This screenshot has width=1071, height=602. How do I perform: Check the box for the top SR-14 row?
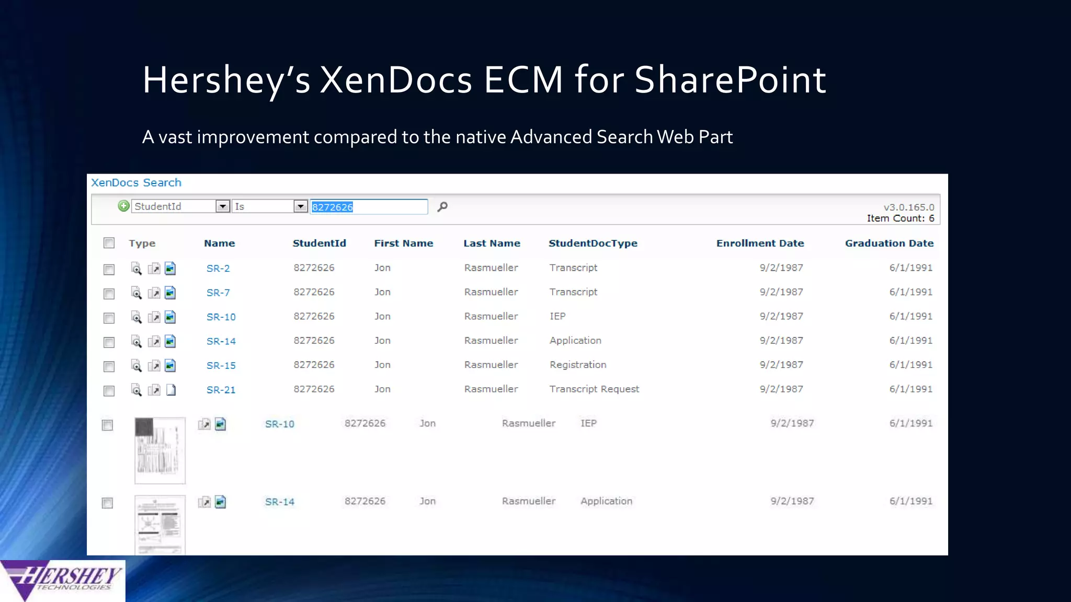coord(109,342)
